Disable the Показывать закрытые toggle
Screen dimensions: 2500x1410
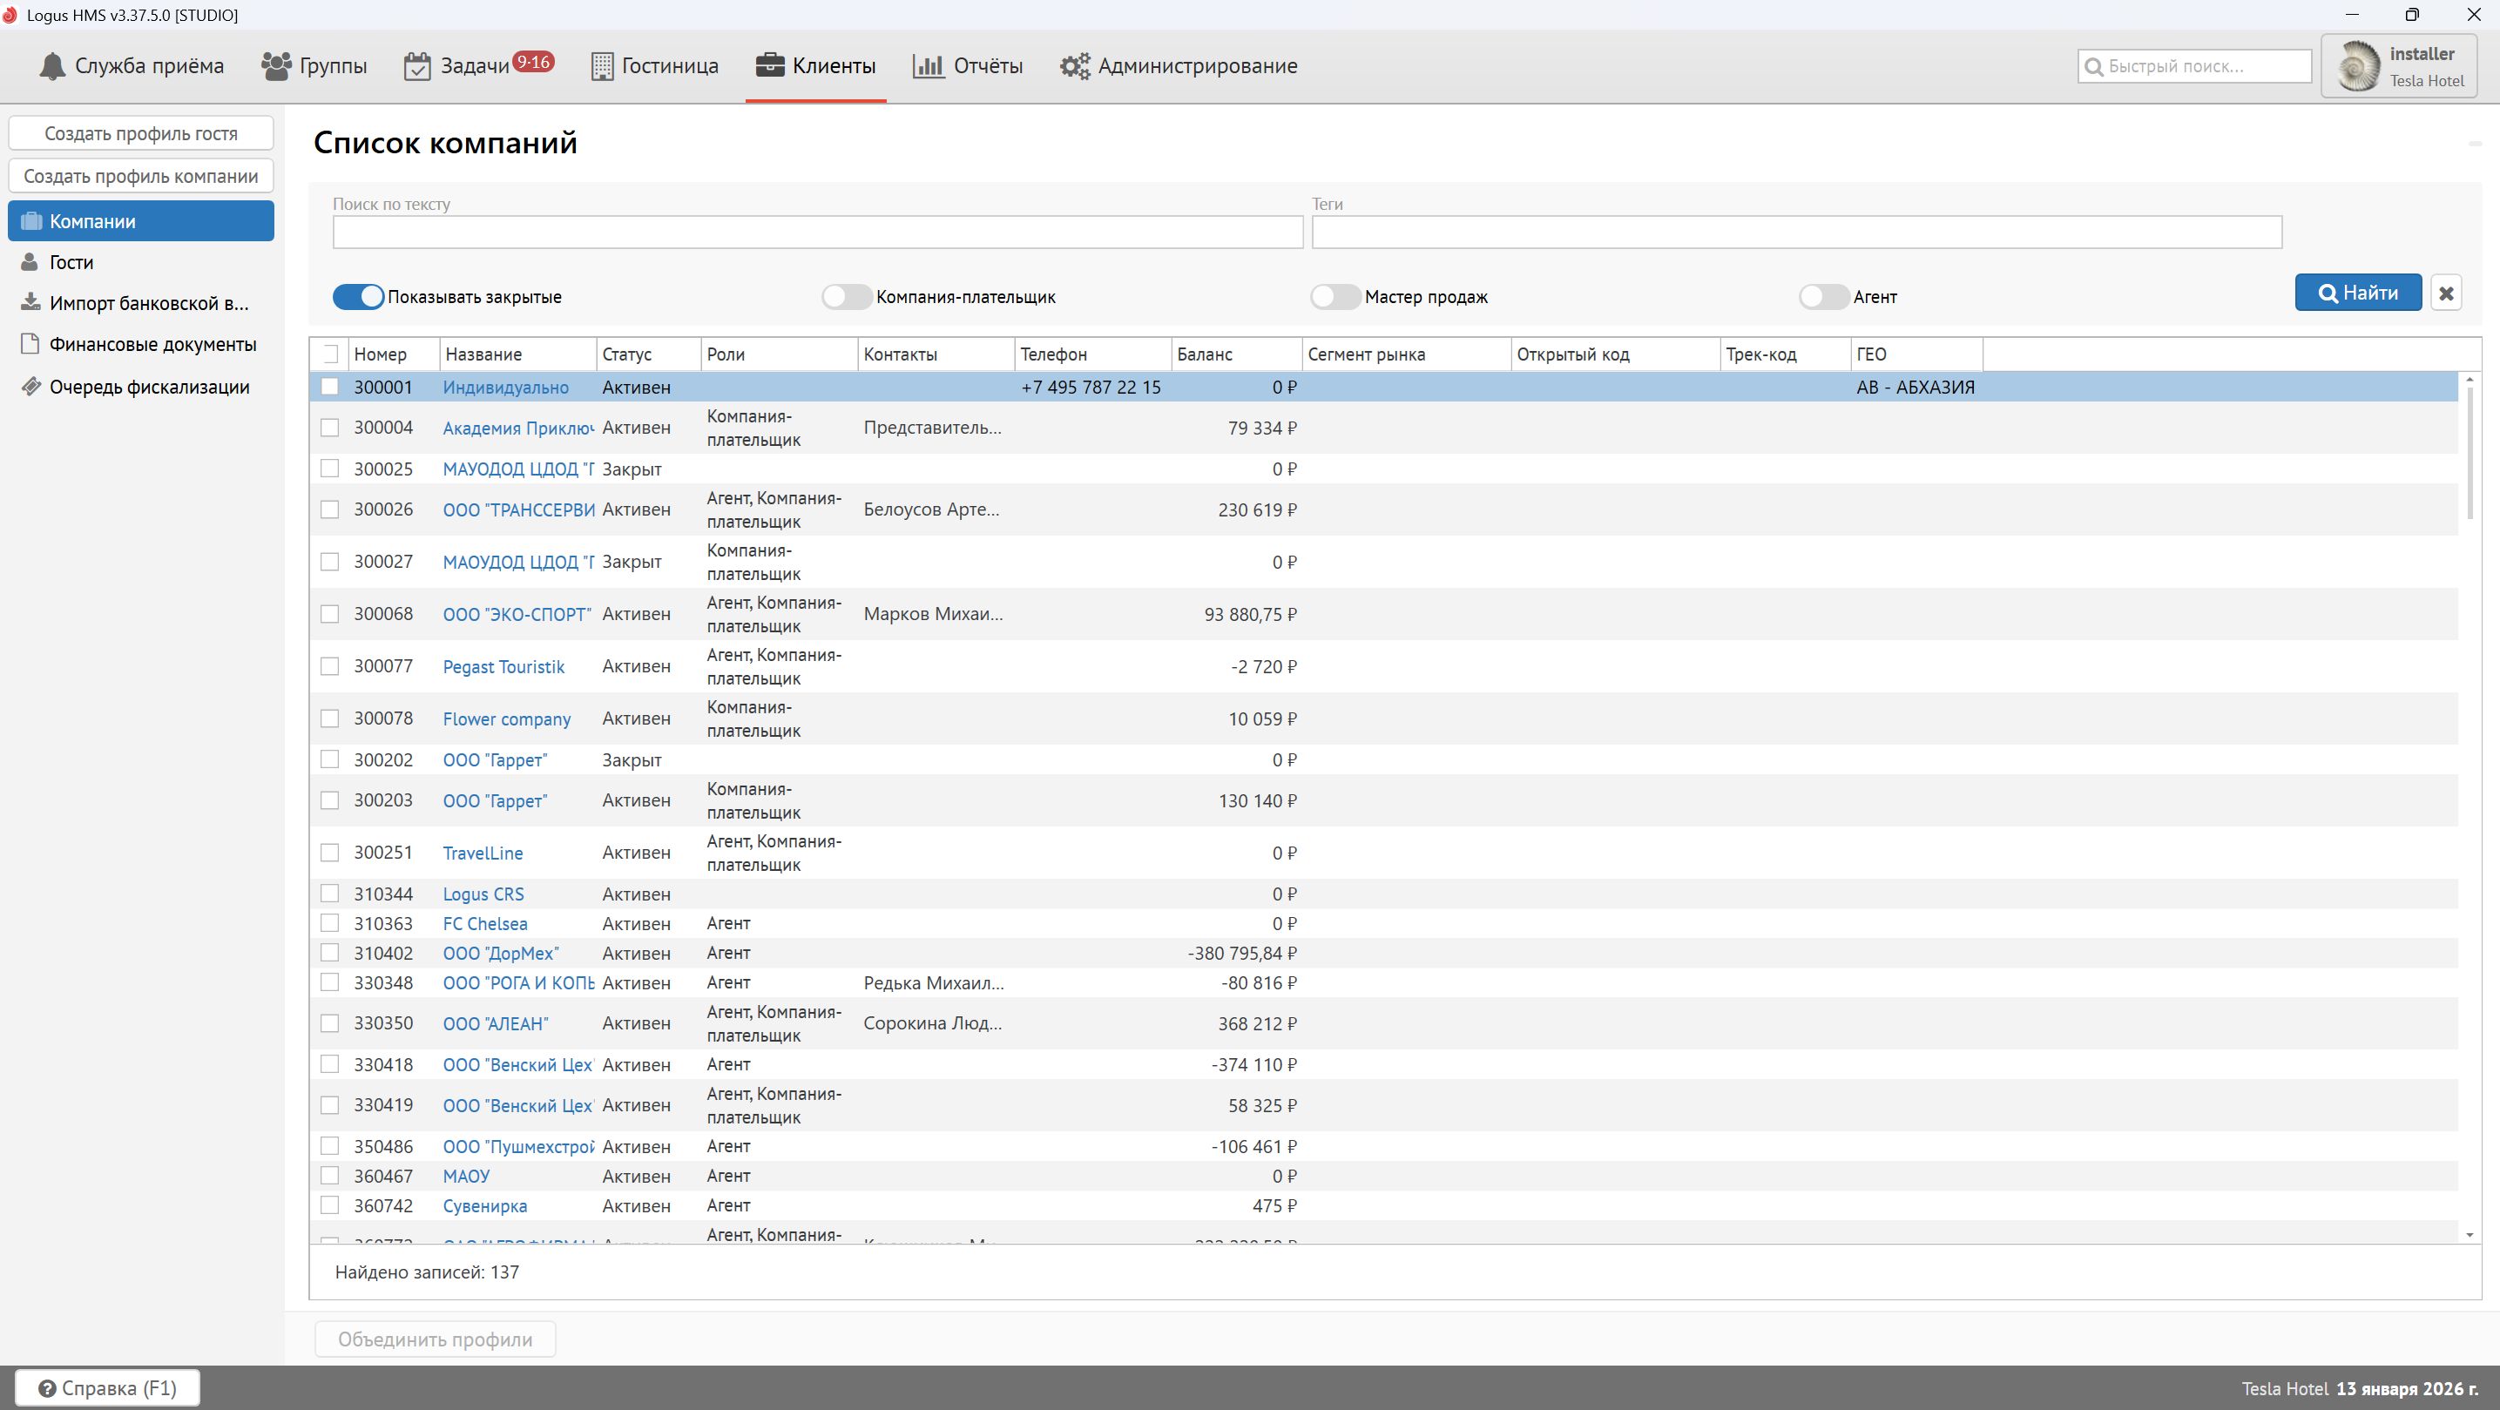coord(358,297)
